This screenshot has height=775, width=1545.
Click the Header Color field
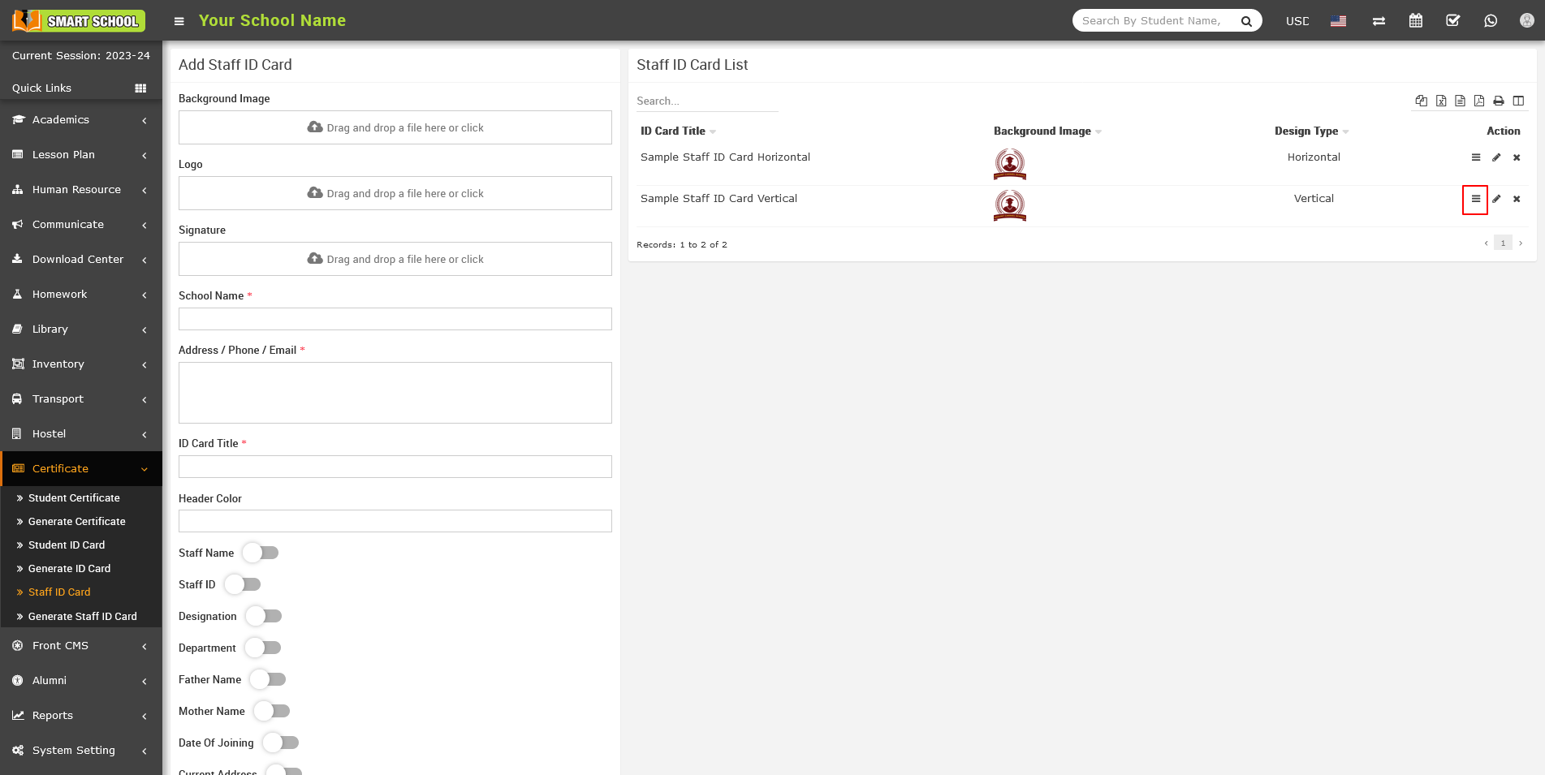pos(395,521)
